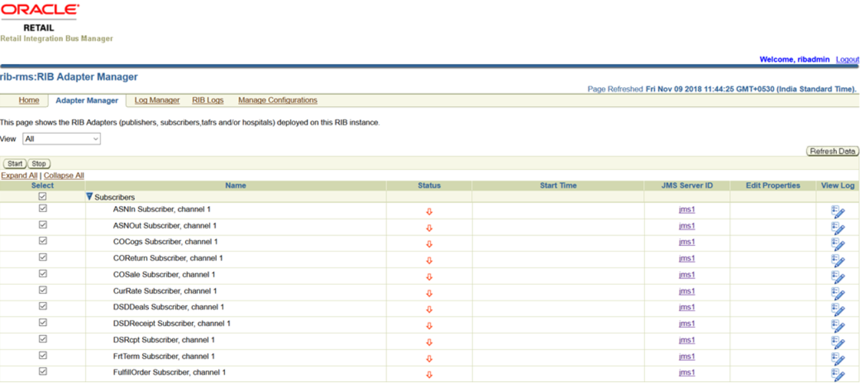Click the Start button
Image resolution: width=860 pixels, height=384 pixels.
(x=15, y=163)
